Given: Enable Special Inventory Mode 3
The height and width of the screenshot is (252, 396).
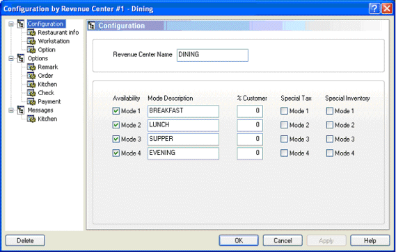Looking at the screenshot, I should point(330,139).
